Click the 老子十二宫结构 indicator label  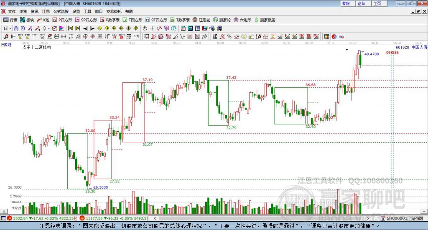pyautogui.click(x=37, y=47)
